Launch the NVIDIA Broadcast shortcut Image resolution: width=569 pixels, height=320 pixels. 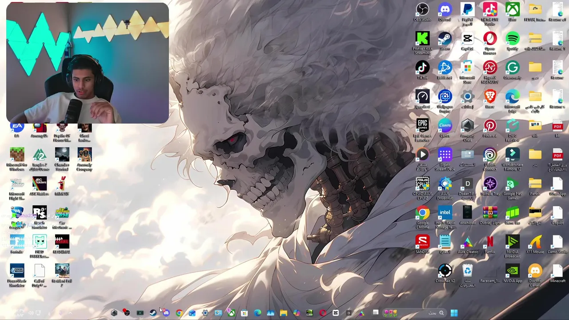tap(512, 247)
